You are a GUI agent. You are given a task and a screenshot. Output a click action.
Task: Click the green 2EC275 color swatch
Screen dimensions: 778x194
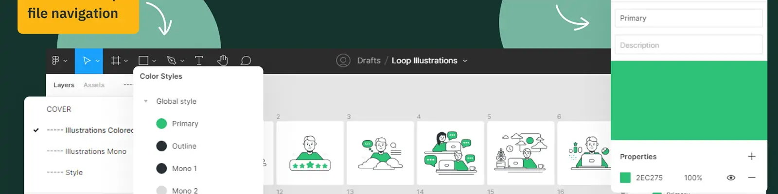coord(625,178)
